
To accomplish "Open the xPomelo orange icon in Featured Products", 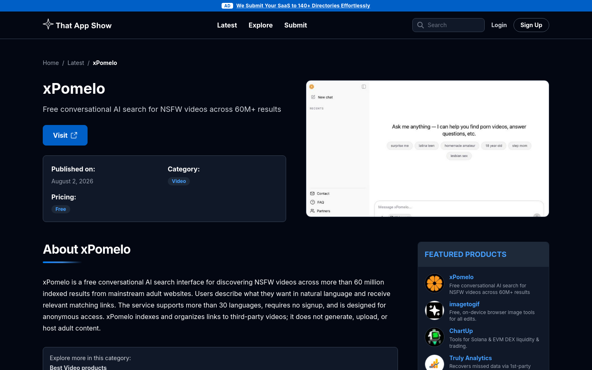I will tap(435, 283).
